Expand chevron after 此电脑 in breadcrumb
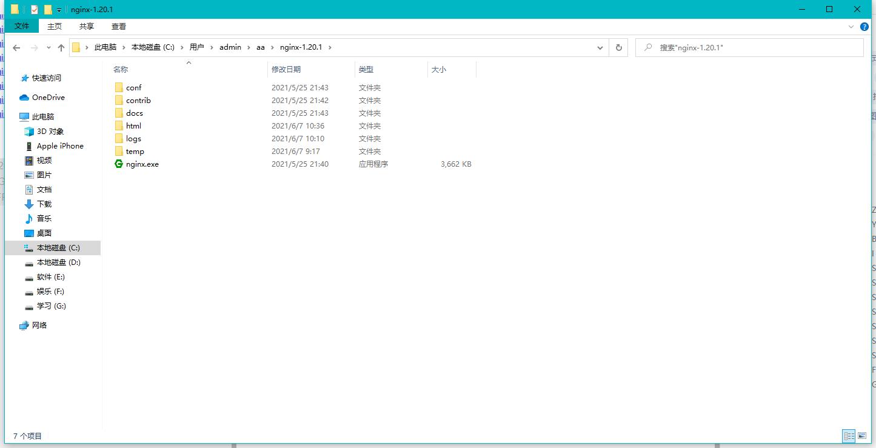 click(124, 47)
